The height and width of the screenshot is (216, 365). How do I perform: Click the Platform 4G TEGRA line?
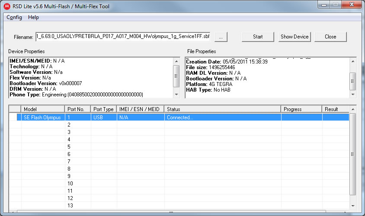click(x=209, y=84)
